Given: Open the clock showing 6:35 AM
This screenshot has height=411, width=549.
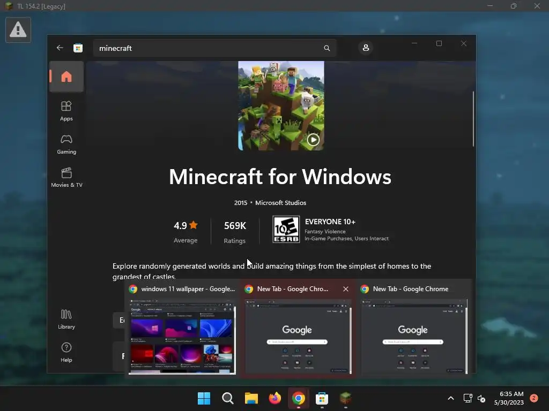Looking at the screenshot, I should [509, 398].
